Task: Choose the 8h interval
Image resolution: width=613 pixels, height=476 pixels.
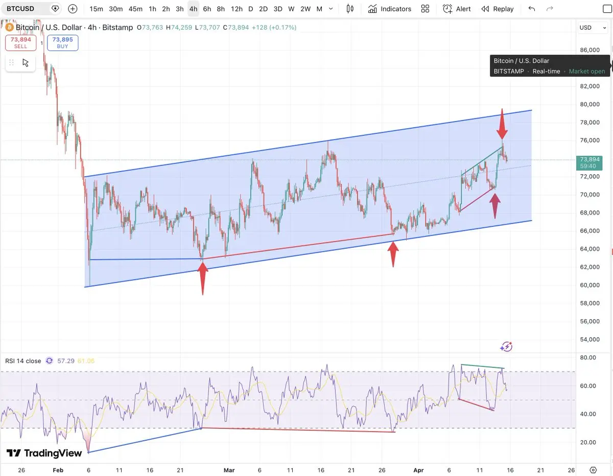Action: coord(221,9)
